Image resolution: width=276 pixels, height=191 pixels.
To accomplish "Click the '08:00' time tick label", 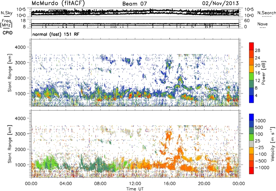I will coord(100,184).
